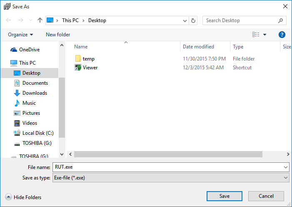Image resolution: width=292 pixels, height=207 pixels.
Task: Click the search magnifier icon
Action: [x=281, y=20]
